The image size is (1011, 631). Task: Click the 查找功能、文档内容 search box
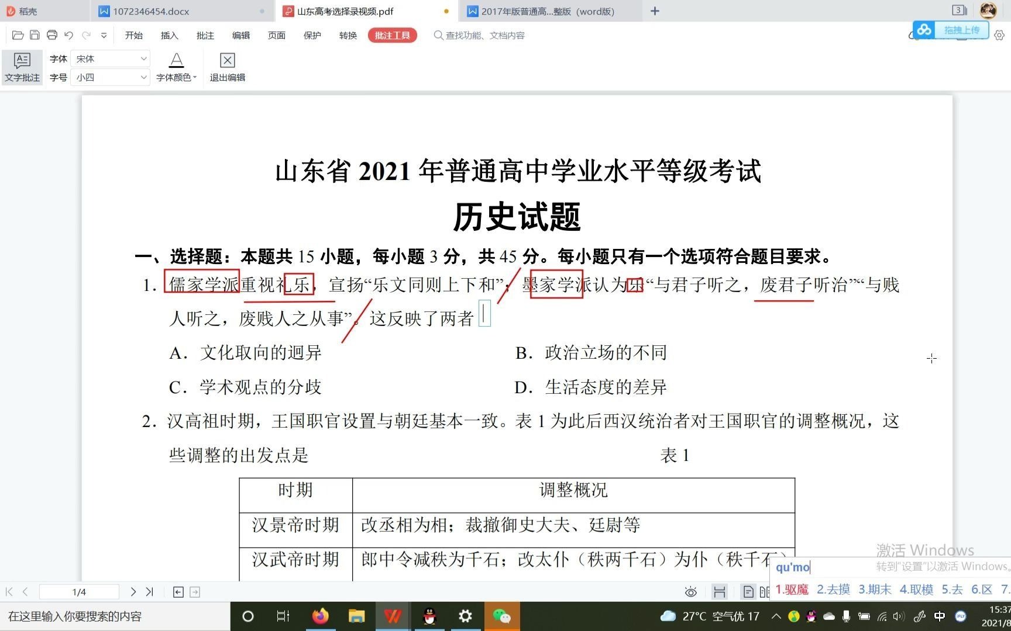pos(479,36)
